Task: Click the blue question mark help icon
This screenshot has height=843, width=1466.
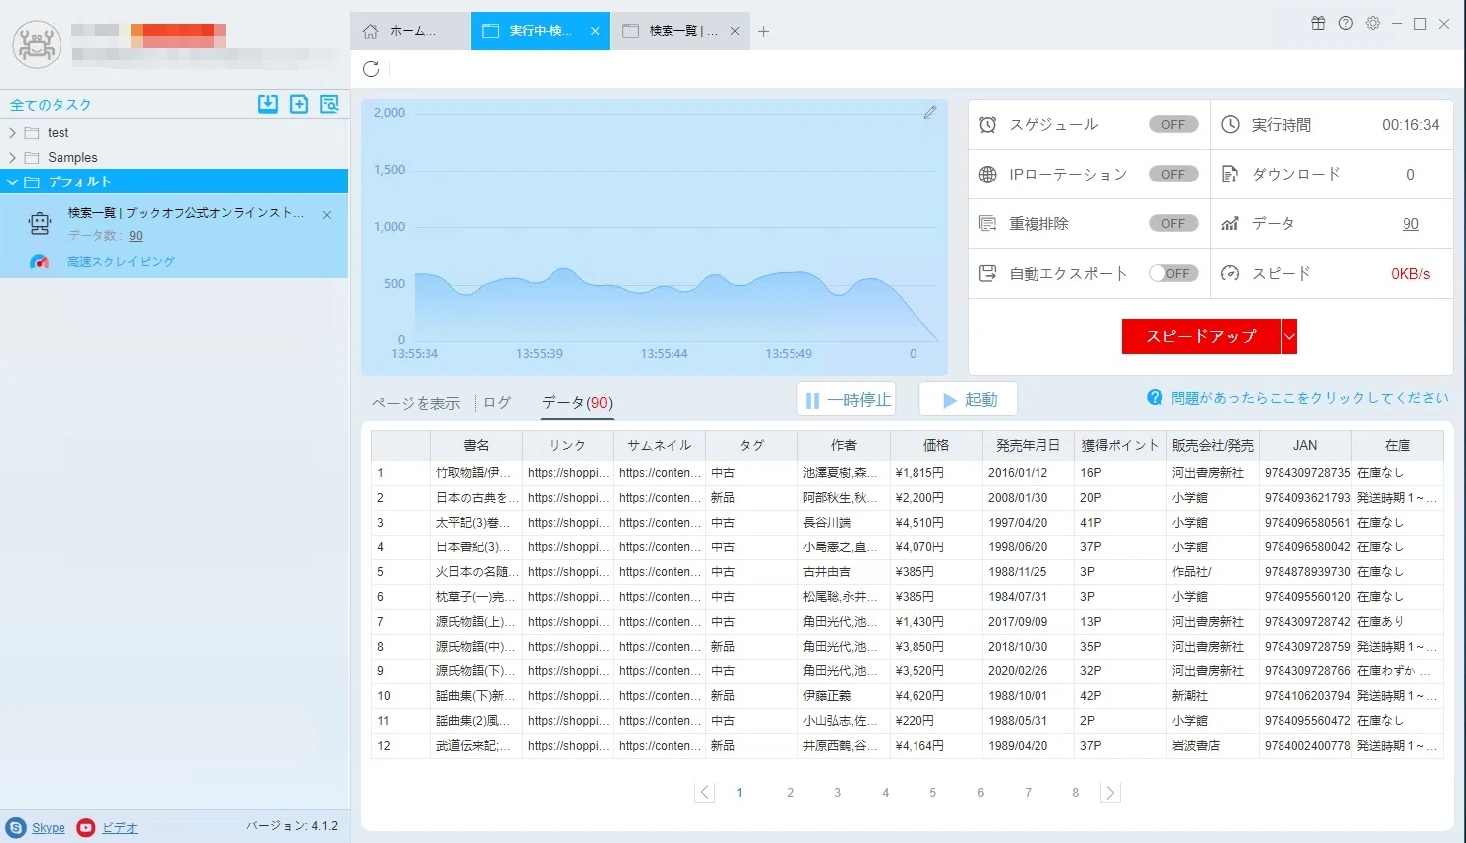Action: click(x=1155, y=397)
